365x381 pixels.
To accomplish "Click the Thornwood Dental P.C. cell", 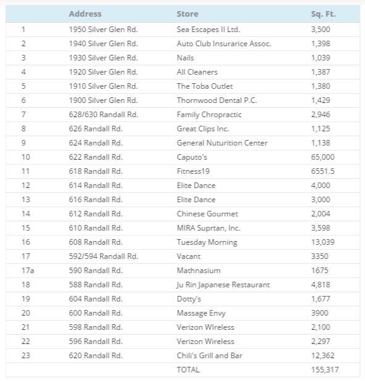I will 217,100.
